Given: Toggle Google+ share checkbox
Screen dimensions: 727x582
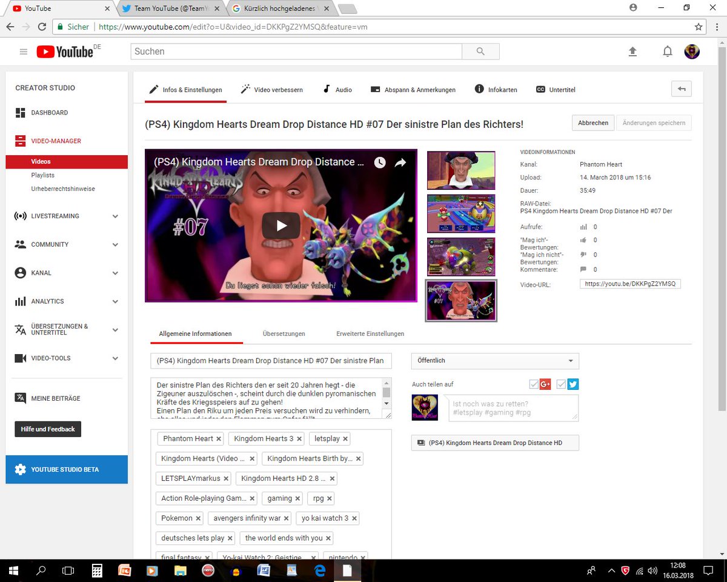Looking at the screenshot, I should click(x=534, y=384).
